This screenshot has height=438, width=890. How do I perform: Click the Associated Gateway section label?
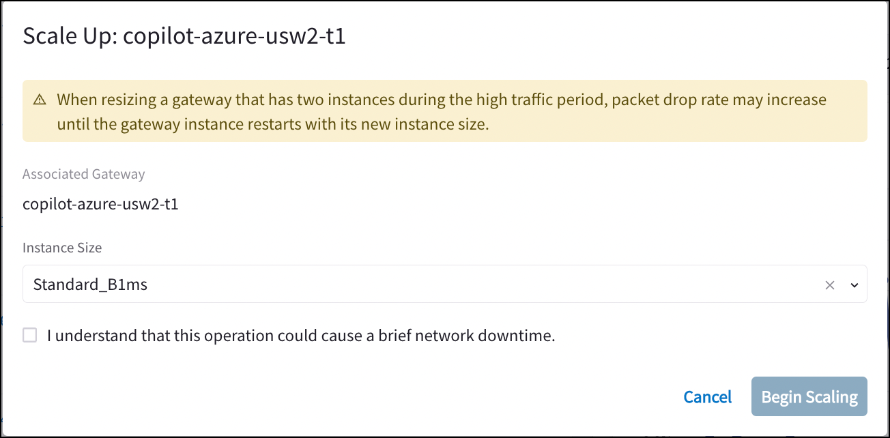pyautogui.click(x=83, y=174)
